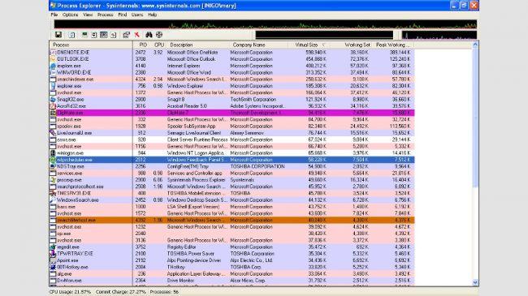Open the Process menu

(x=105, y=15)
